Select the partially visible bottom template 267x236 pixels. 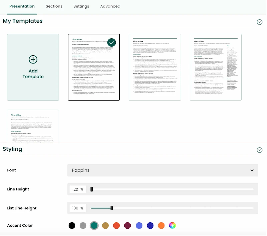coord(33,126)
